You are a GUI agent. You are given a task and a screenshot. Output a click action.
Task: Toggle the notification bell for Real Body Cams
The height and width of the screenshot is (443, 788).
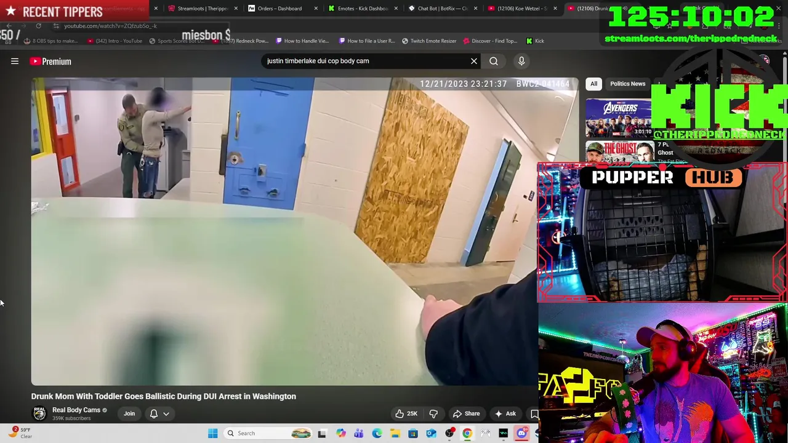coord(154,413)
